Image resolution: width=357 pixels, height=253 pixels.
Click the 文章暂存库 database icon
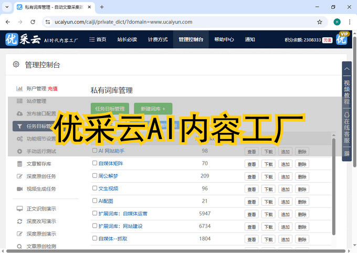19,164
